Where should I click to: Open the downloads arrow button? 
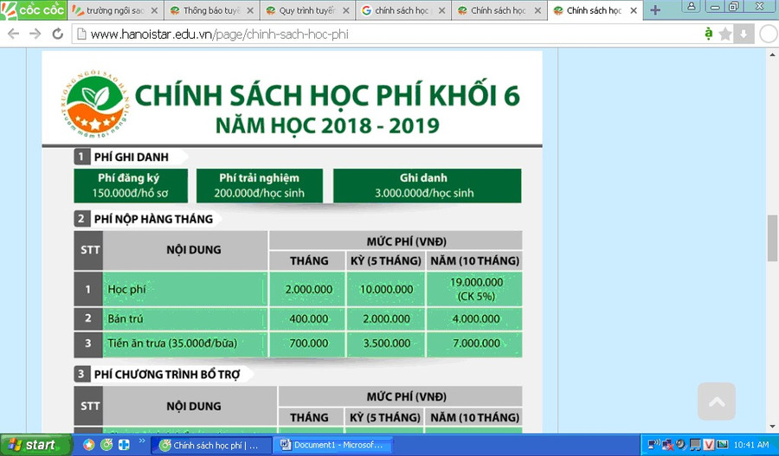(744, 34)
